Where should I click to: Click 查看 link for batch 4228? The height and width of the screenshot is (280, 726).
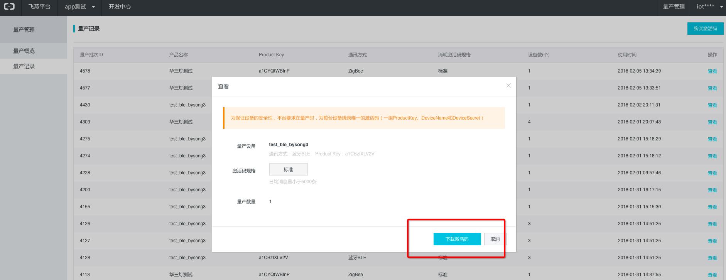[x=712, y=173]
